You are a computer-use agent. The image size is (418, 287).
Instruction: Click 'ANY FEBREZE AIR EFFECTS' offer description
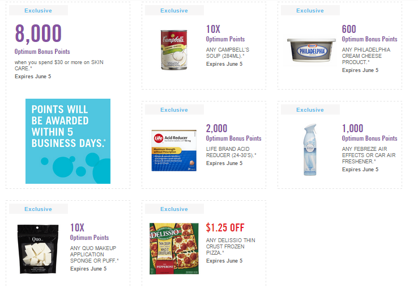pyautogui.click(x=369, y=155)
